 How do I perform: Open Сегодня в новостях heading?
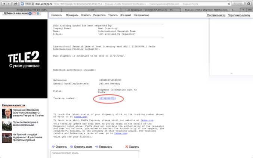pos(14,105)
